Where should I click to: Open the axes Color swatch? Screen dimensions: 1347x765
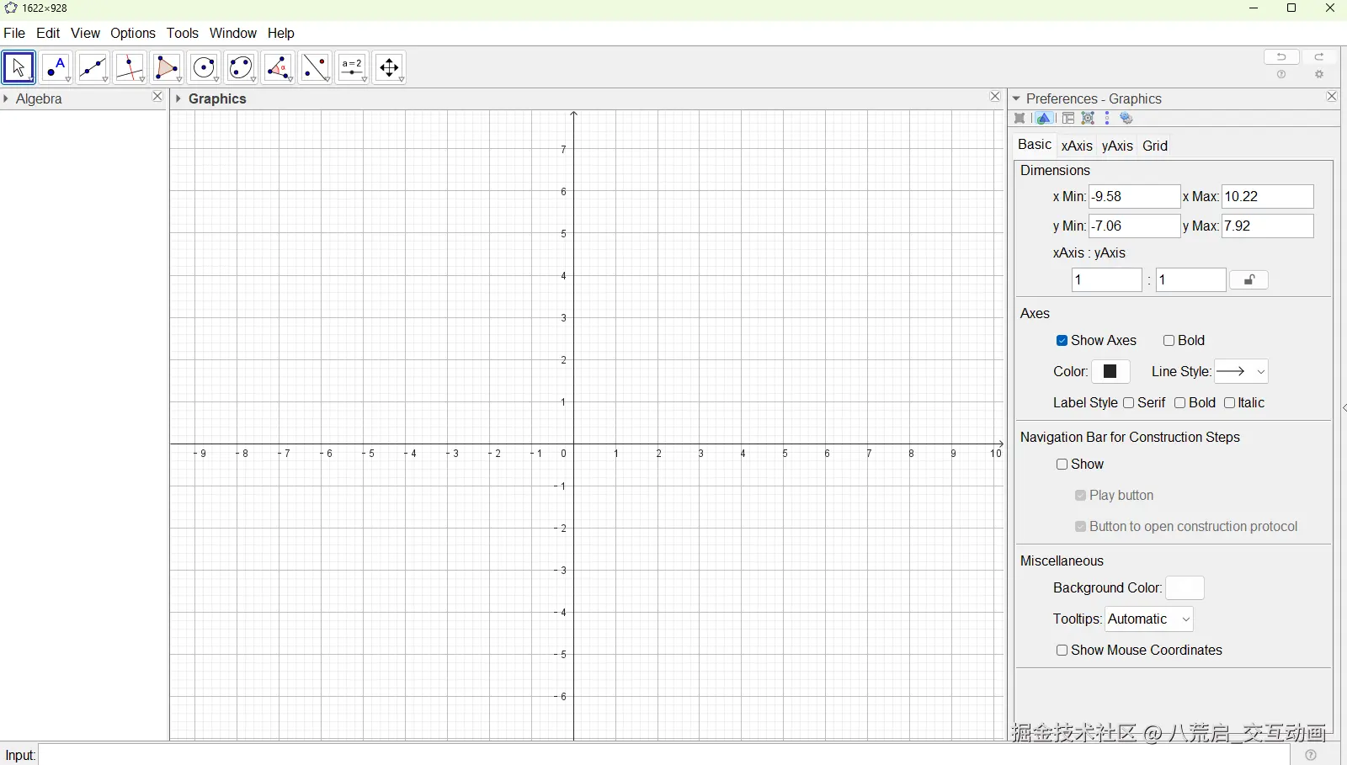pos(1110,371)
